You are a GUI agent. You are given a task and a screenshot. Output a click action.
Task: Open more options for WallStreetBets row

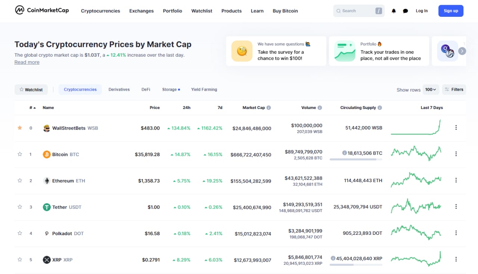(456, 128)
